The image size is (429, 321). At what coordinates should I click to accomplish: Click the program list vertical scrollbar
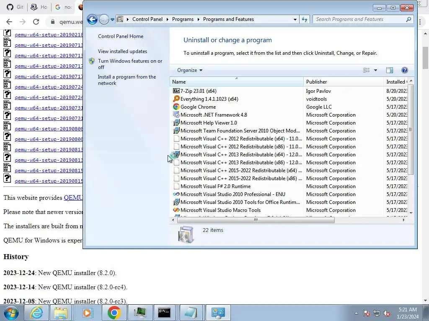[411, 130]
